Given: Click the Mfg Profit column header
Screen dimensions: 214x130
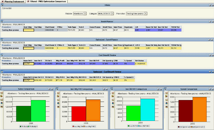Looking at the screenshot, I should pos(61,61).
